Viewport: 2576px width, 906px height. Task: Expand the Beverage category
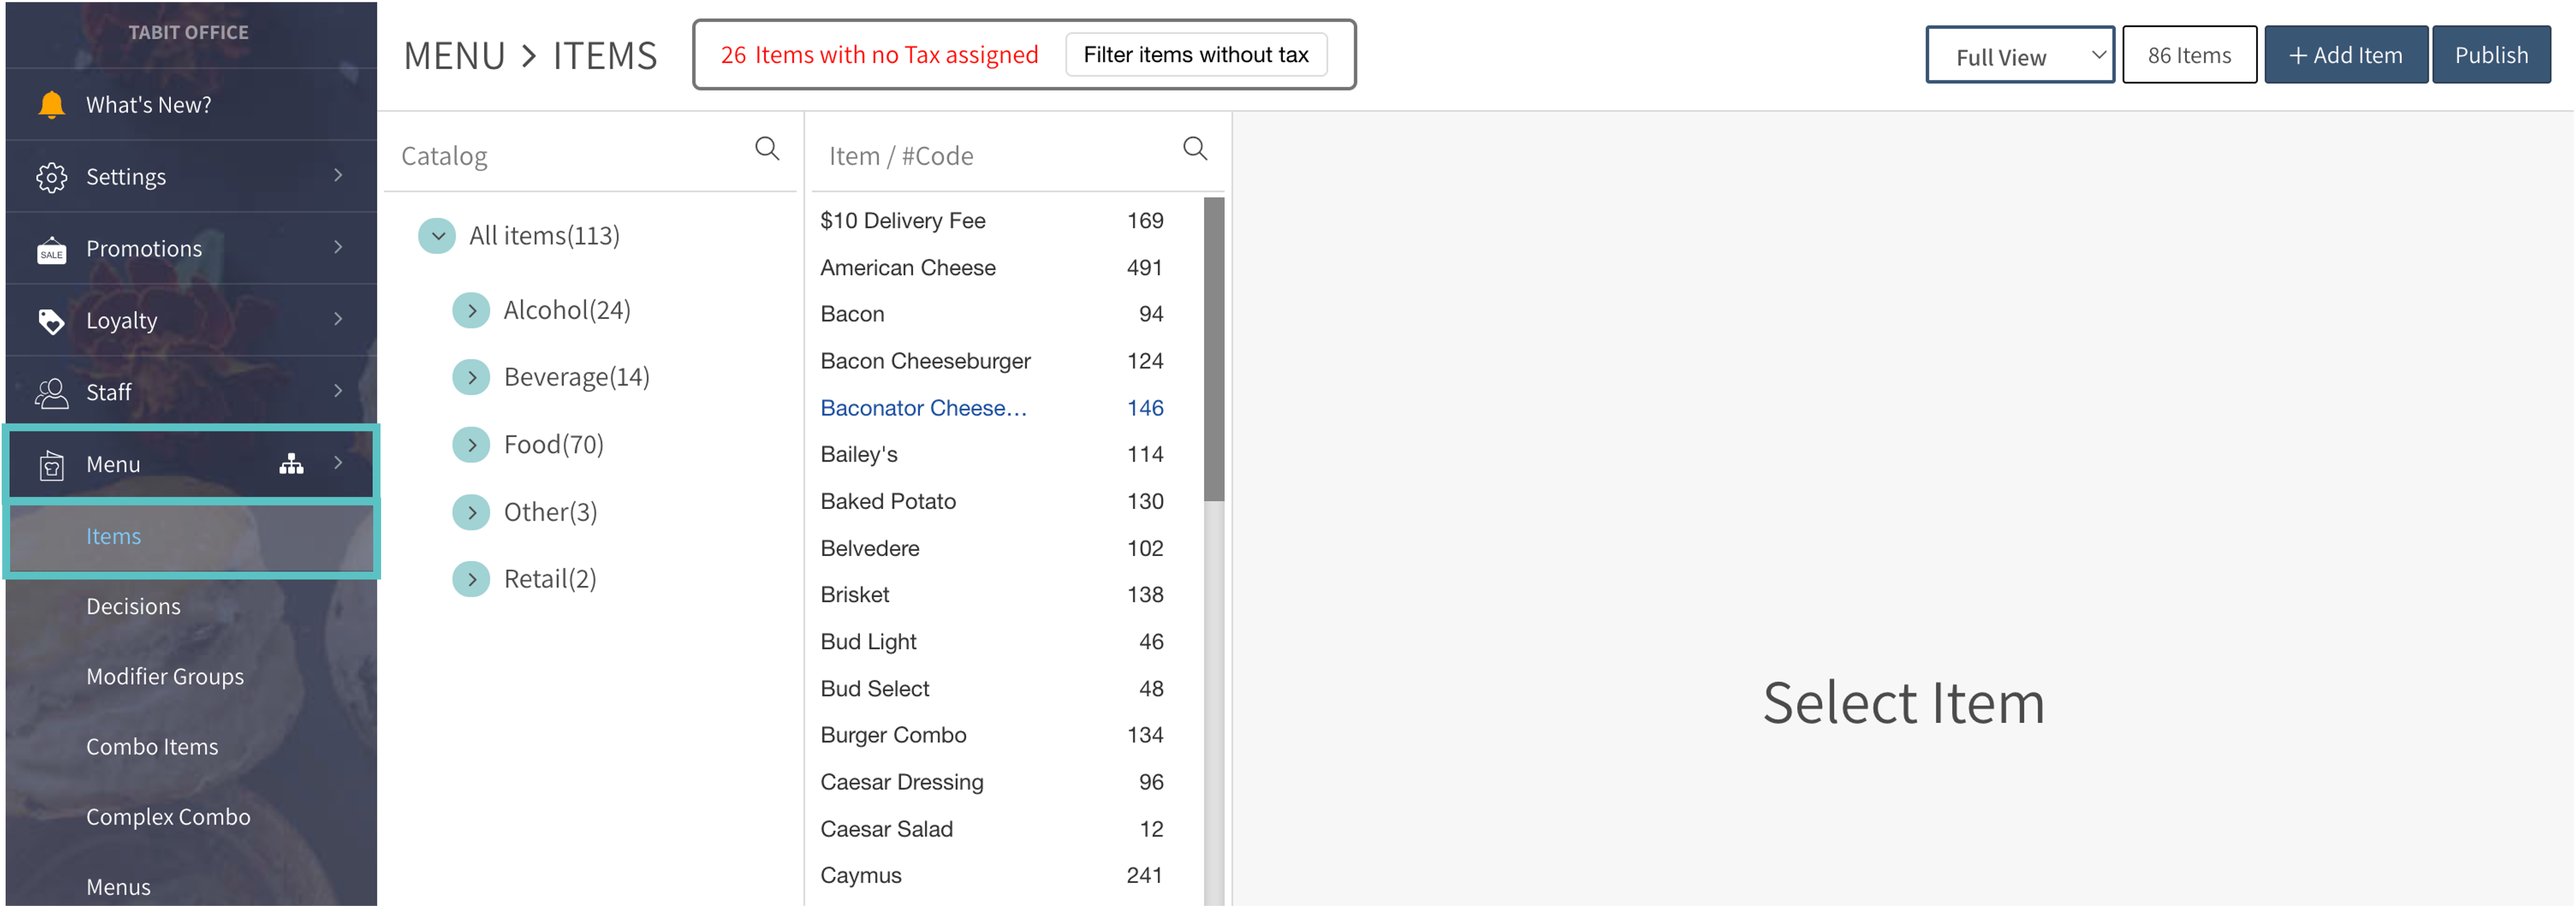[x=471, y=377]
